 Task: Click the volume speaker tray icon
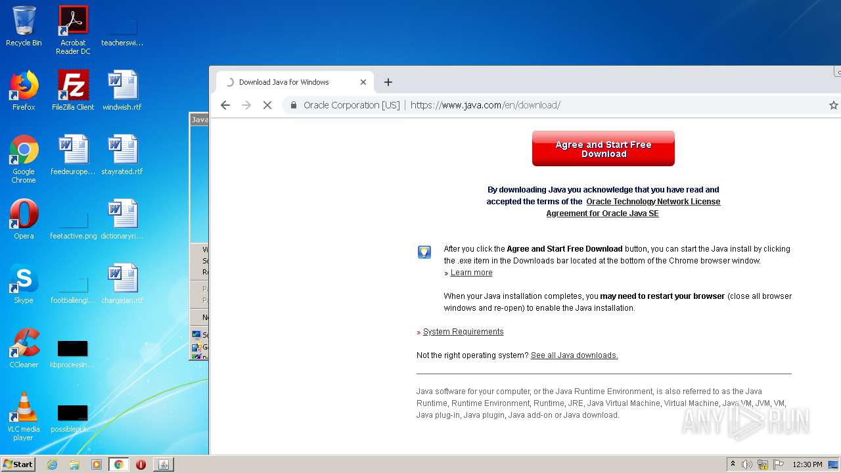[747, 464]
